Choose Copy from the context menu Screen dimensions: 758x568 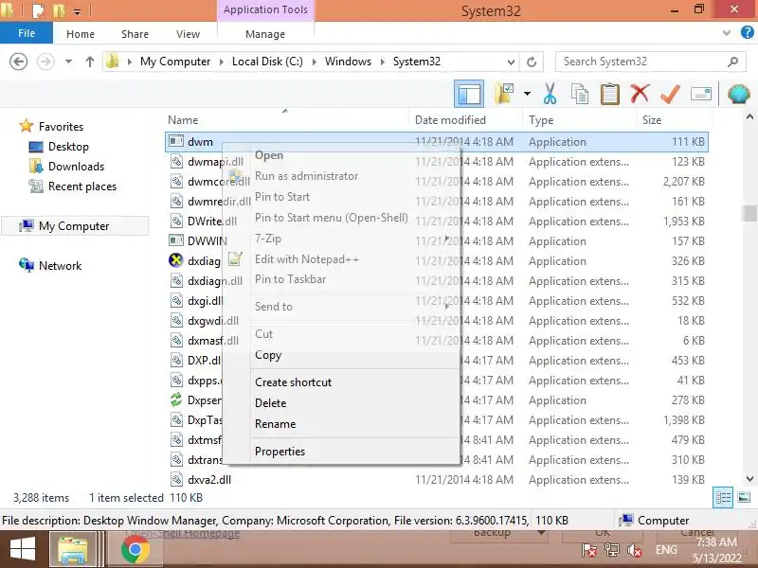[x=268, y=355]
